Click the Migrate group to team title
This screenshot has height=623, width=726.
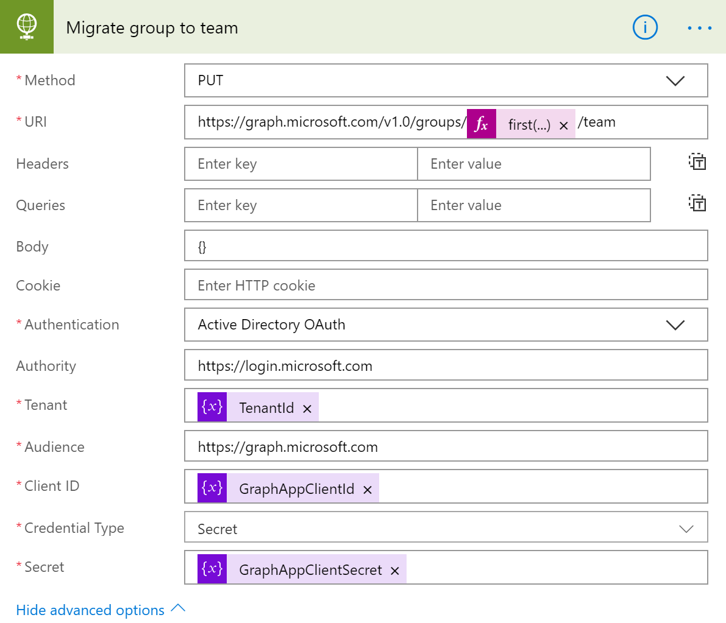[152, 27]
